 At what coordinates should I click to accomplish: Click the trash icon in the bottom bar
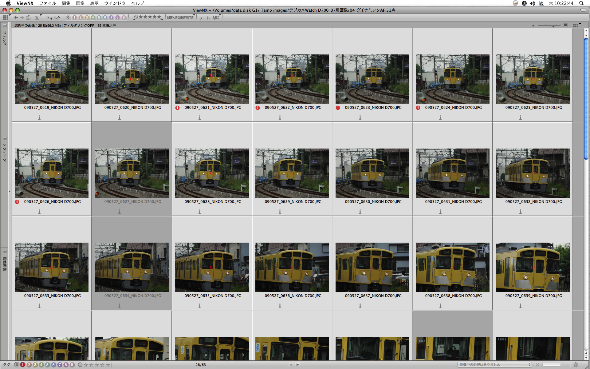[x=576, y=365]
